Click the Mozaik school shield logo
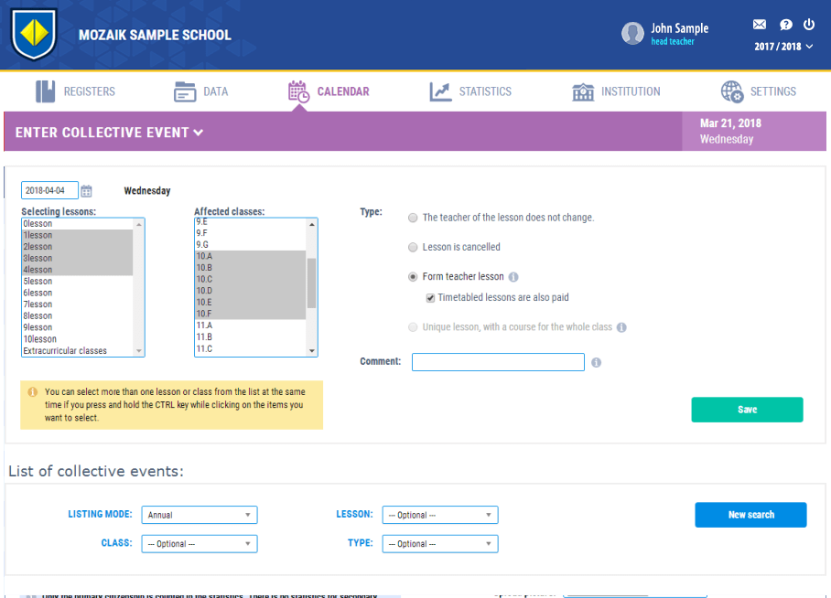Screen dimensions: 831x598 (34, 34)
